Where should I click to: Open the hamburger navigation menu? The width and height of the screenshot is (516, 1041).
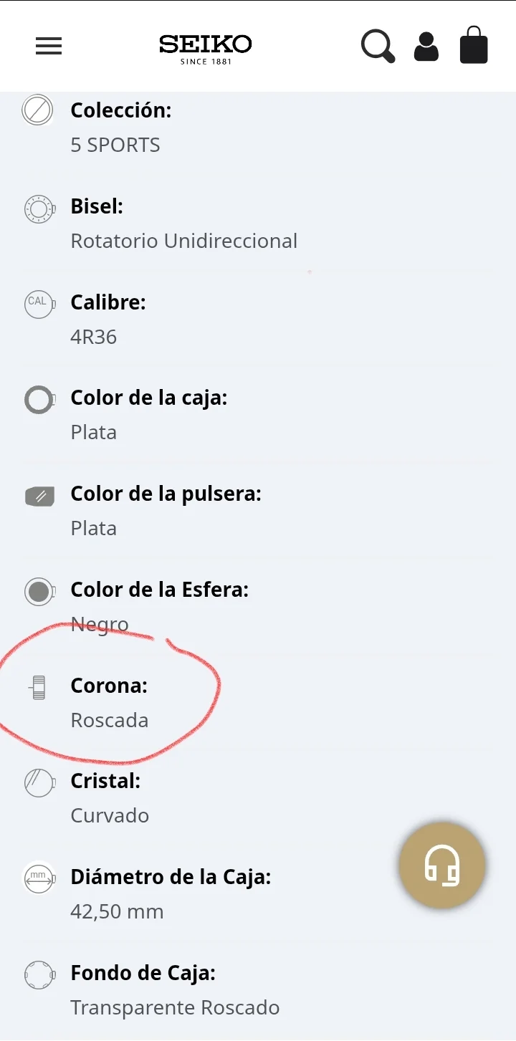49,46
